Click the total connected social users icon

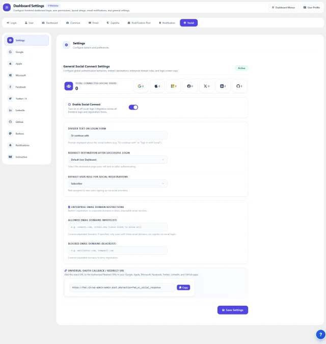(x=69, y=86)
